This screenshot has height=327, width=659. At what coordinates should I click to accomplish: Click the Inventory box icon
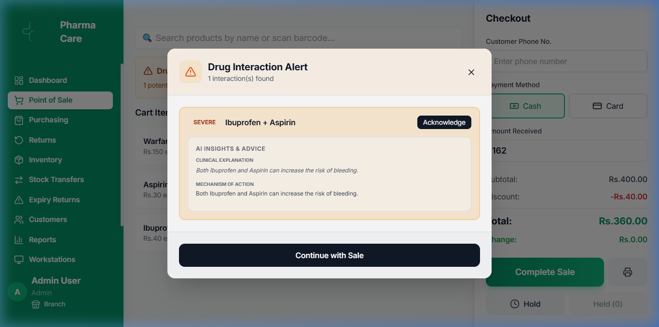(x=19, y=160)
